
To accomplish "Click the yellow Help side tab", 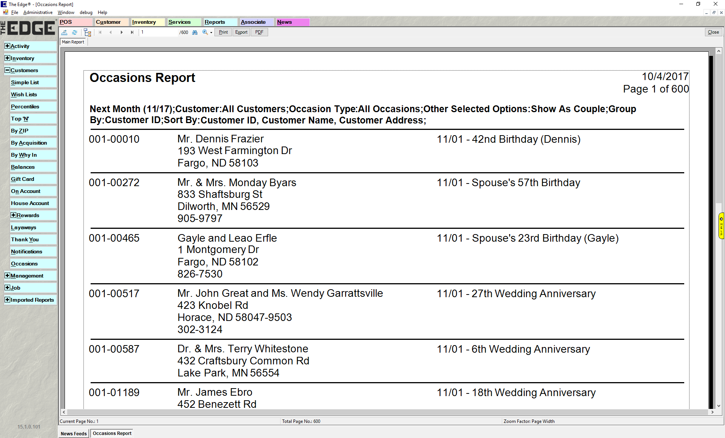I will [721, 226].
